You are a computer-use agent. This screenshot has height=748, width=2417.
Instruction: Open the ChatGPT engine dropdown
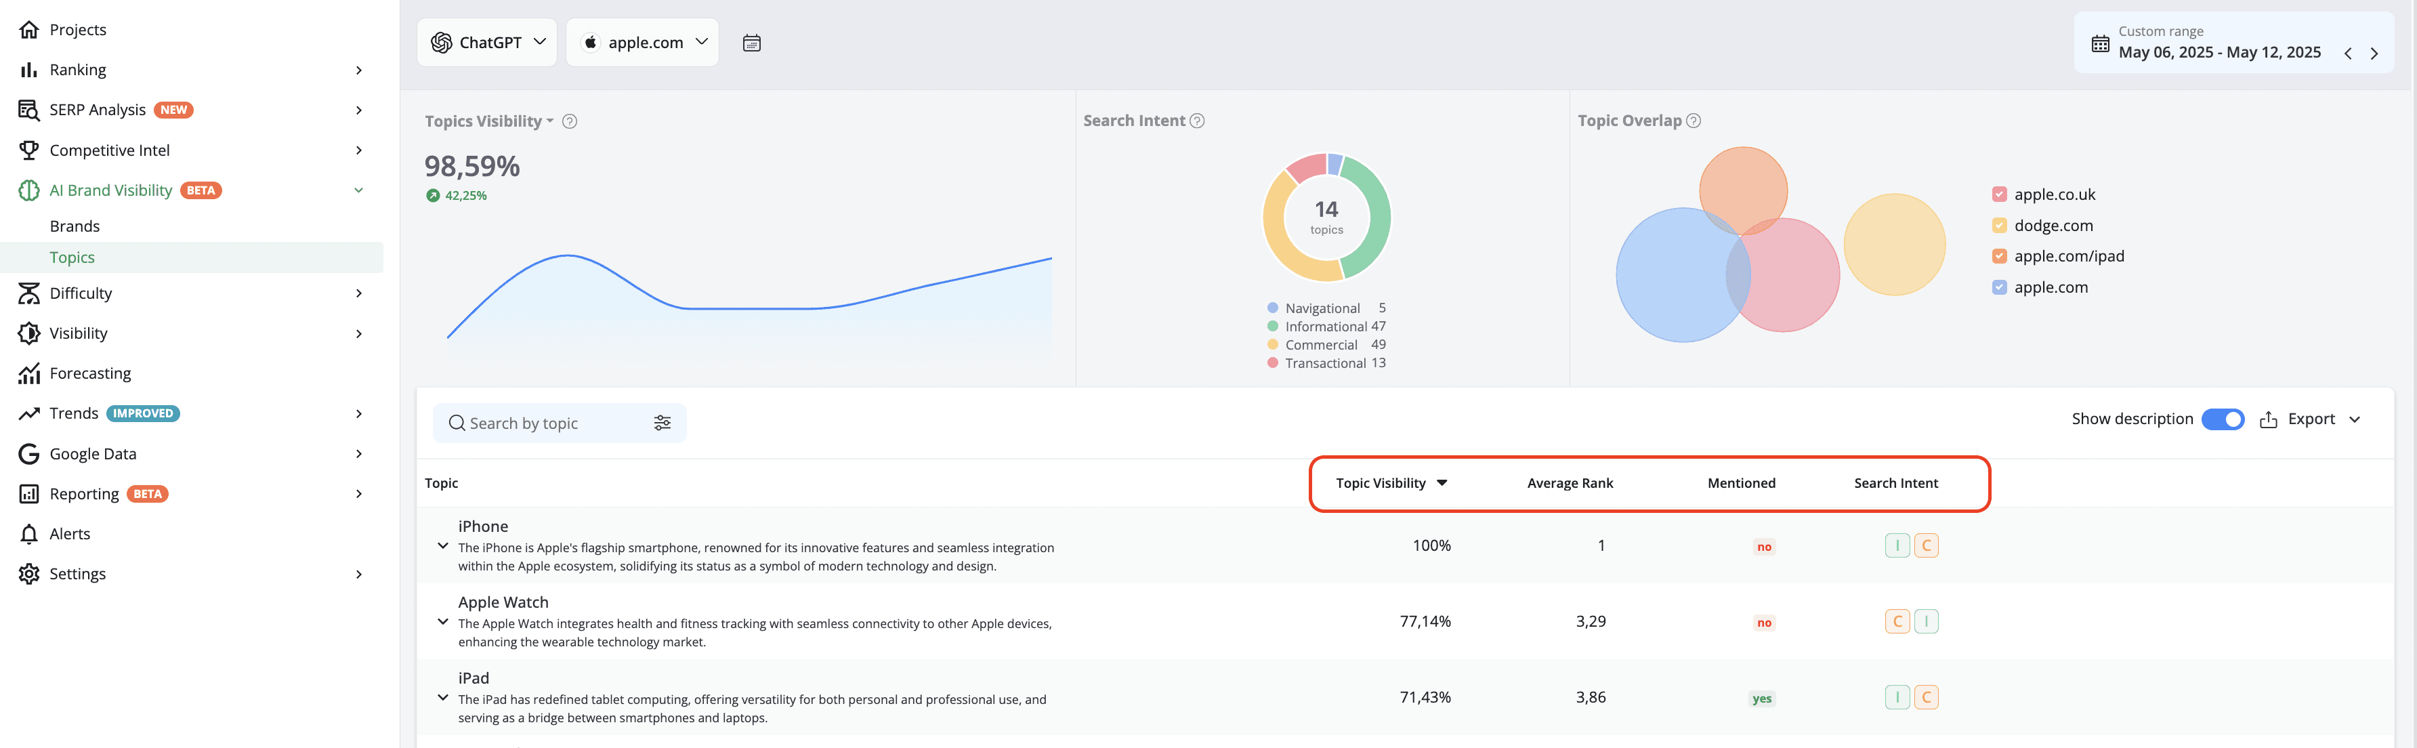point(487,43)
